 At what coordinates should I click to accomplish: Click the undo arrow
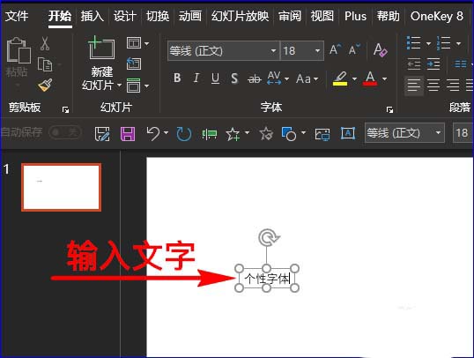pos(153,133)
